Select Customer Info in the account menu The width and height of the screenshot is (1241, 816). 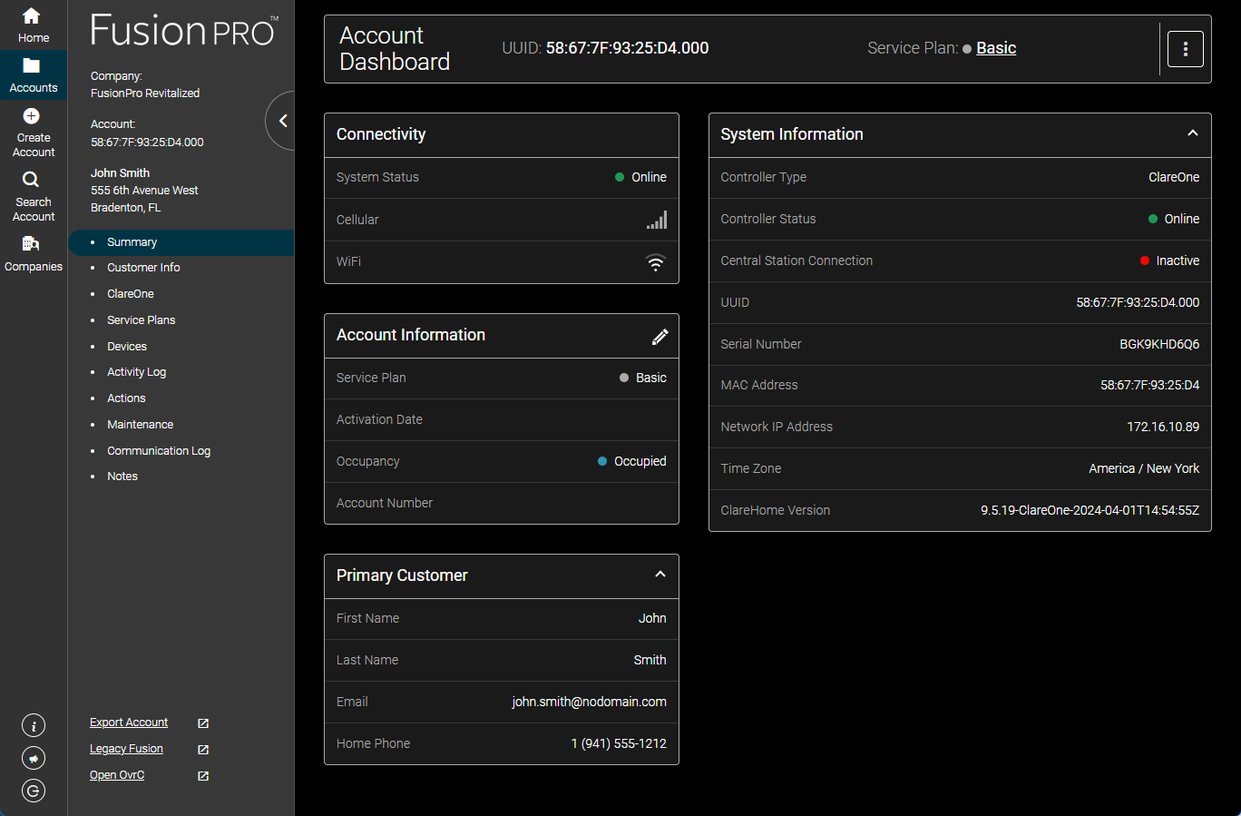pos(143,267)
